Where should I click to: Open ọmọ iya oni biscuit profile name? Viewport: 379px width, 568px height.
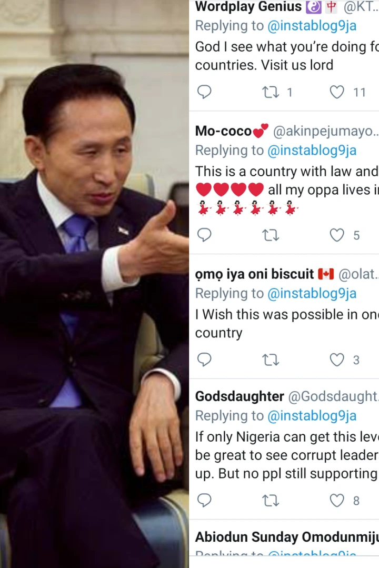tap(255, 274)
